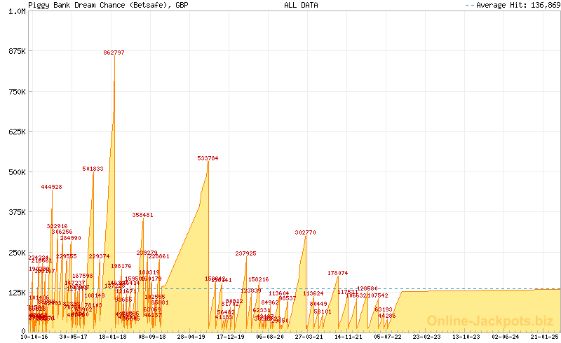Click the 358481 peak label
561x343 pixels.
pos(142,215)
